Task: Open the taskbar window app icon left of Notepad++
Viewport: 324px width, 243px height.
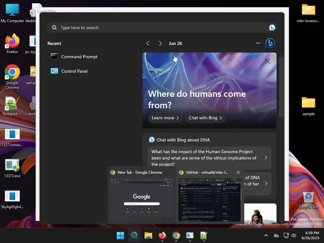Action: (190, 235)
